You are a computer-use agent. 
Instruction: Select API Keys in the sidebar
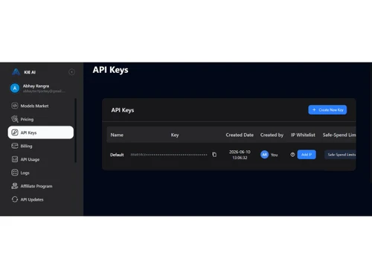[41, 132]
